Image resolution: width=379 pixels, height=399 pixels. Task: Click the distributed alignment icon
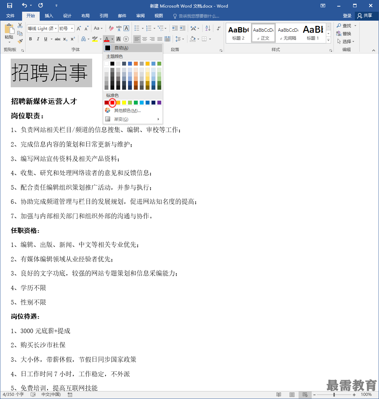coord(167,39)
